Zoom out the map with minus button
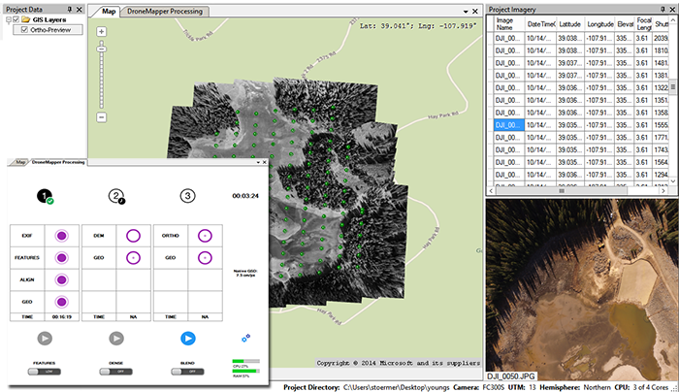The height and width of the screenshot is (392, 679). pyautogui.click(x=101, y=117)
